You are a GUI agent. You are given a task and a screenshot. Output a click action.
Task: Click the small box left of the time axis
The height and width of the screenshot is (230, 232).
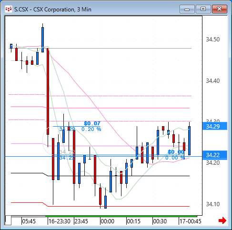coord(9,220)
